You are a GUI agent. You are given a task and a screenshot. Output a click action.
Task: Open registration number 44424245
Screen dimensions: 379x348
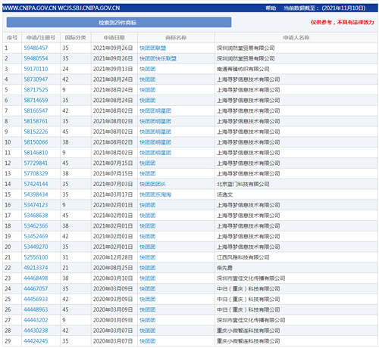click(x=36, y=341)
